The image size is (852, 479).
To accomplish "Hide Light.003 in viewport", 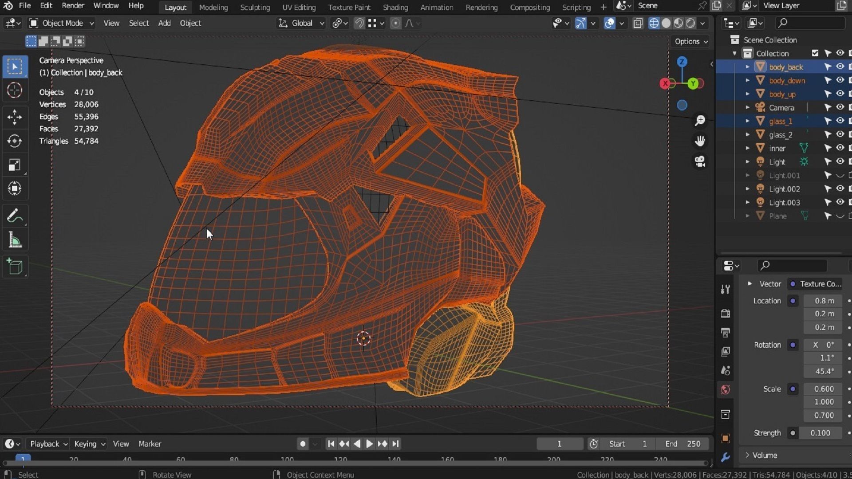I will 840,202.
